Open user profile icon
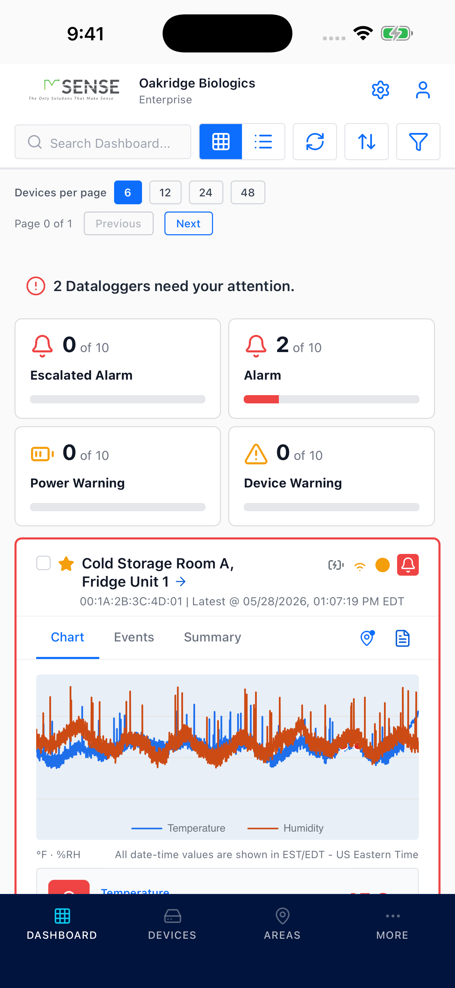Viewport: 455px width, 988px height. pyautogui.click(x=423, y=90)
